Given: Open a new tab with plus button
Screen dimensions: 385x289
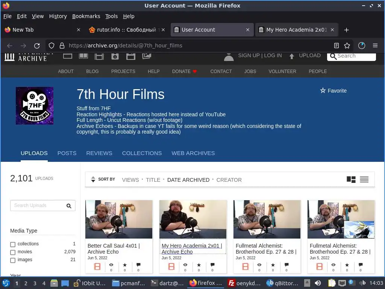Looking at the screenshot, I should (346, 30).
